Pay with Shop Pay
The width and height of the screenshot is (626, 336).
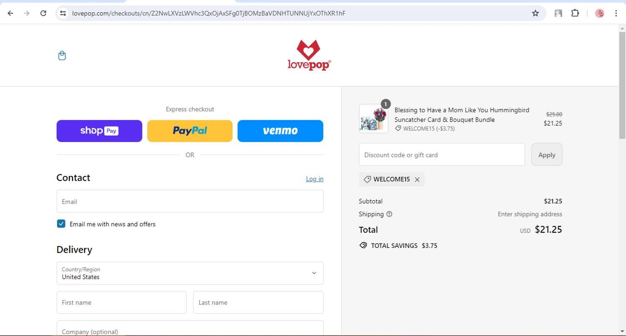pyautogui.click(x=99, y=131)
